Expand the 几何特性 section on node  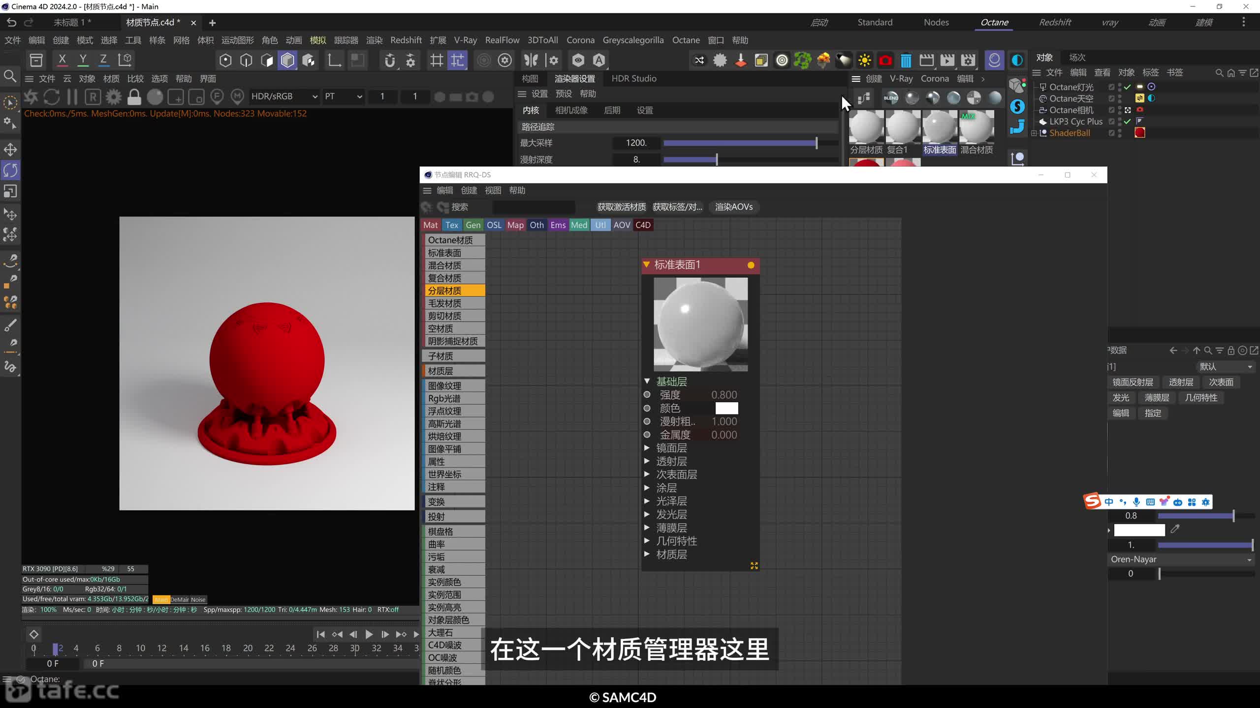pos(647,541)
